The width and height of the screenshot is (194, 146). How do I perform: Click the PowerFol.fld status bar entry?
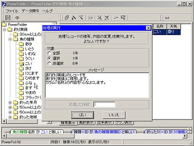pos(11,142)
